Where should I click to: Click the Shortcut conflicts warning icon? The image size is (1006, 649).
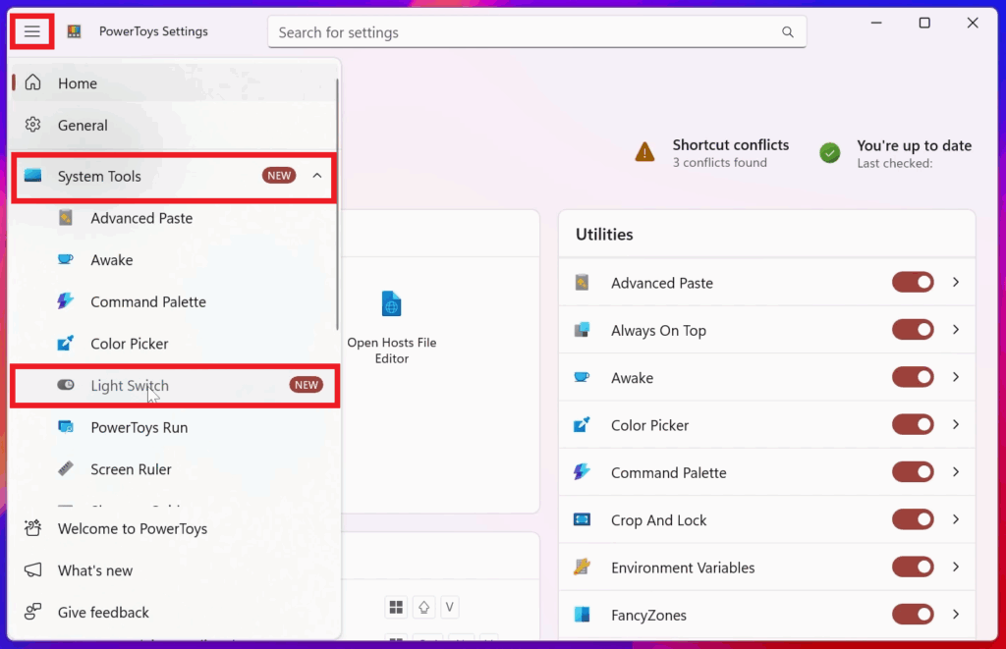click(x=644, y=152)
